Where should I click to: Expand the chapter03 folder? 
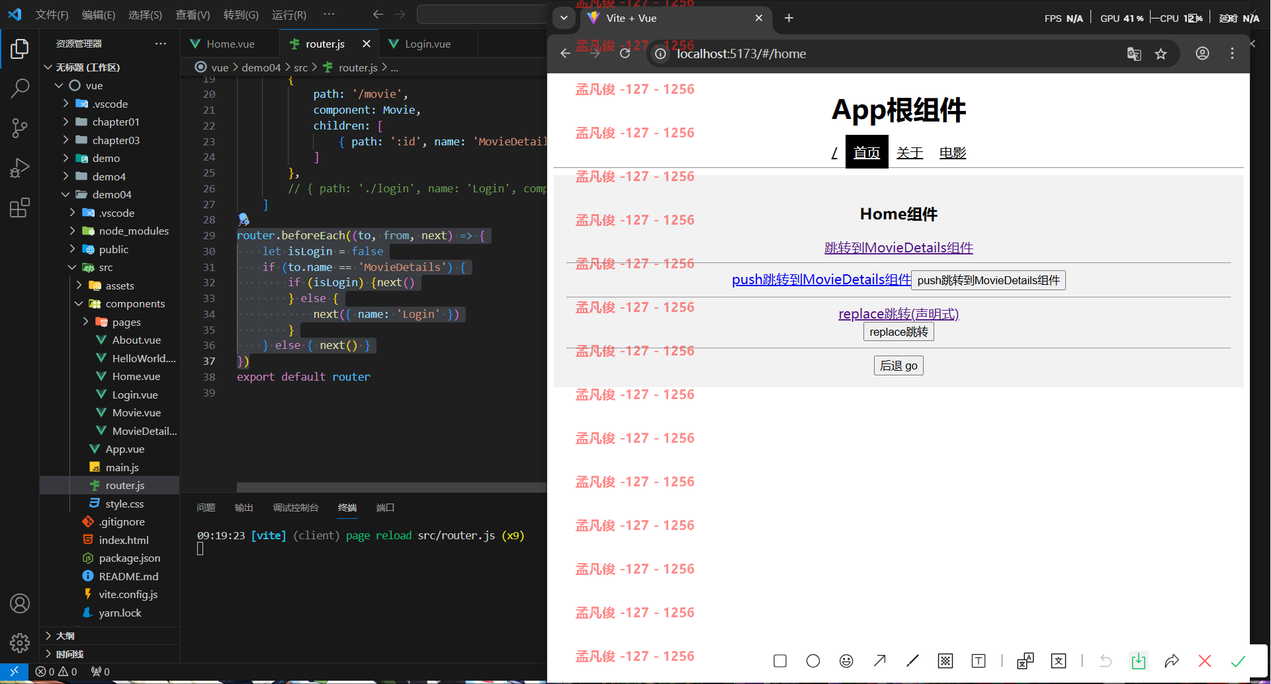pos(115,140)
